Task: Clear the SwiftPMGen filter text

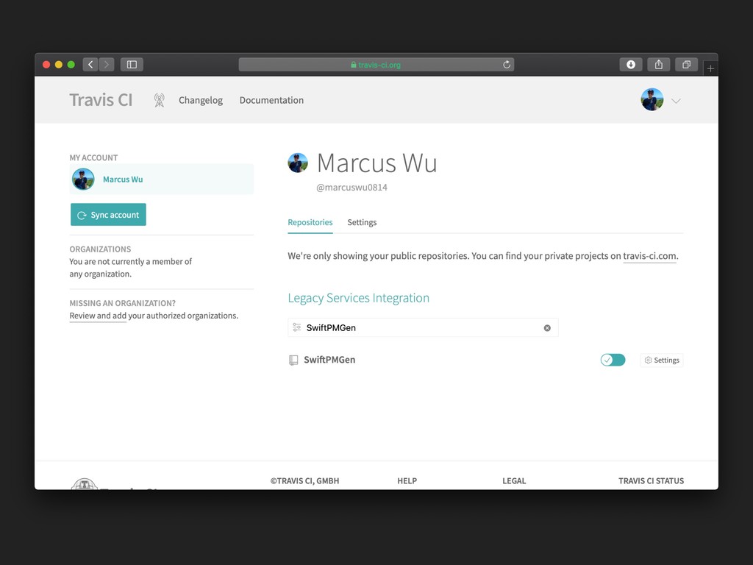Action: pyautogui.click(x=547, y=327)
